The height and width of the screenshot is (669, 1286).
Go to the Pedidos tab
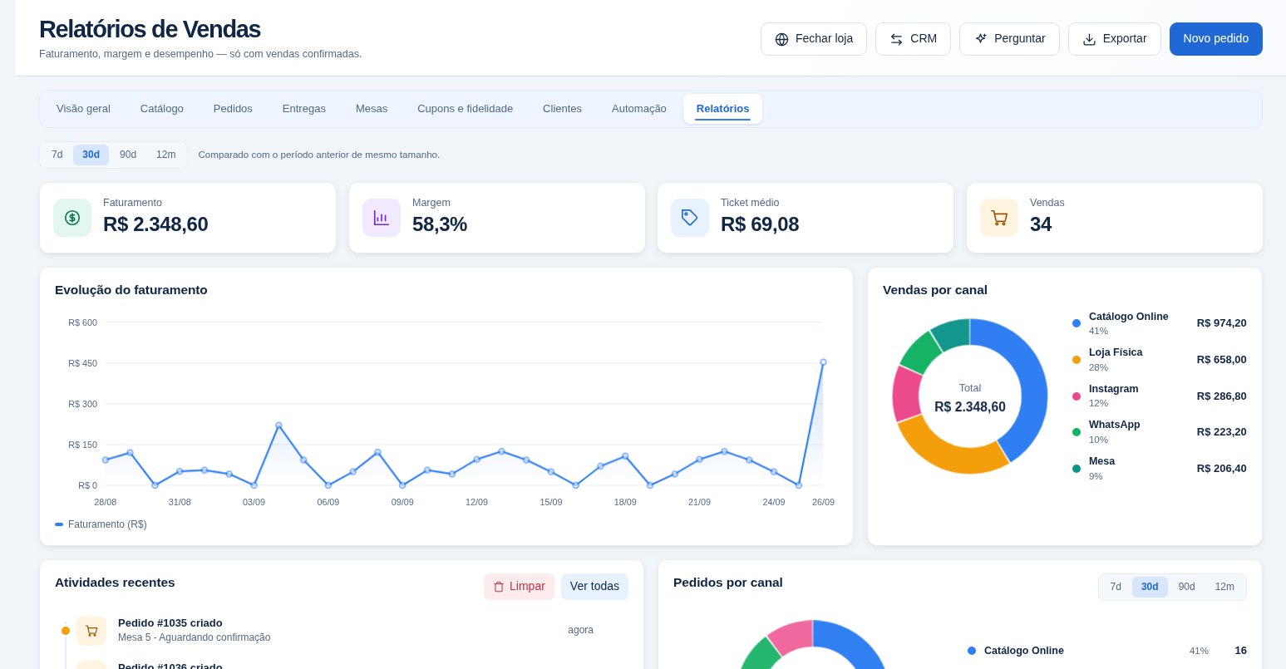pos(233,109)
